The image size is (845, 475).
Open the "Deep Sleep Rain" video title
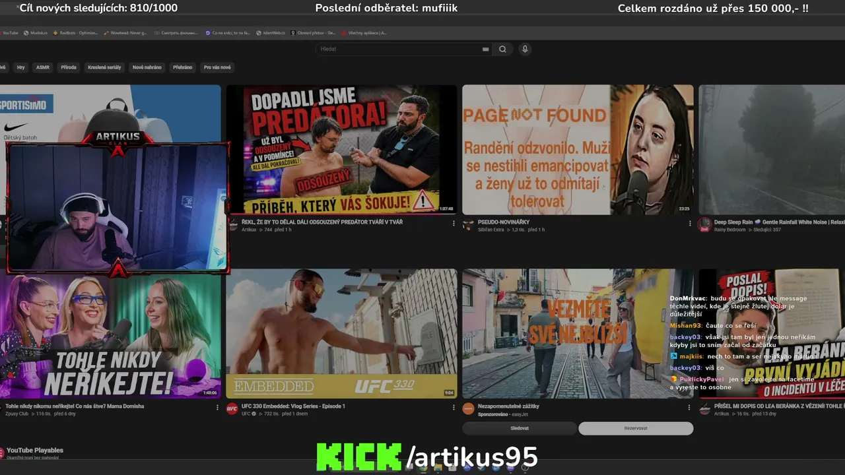point(780,222)
